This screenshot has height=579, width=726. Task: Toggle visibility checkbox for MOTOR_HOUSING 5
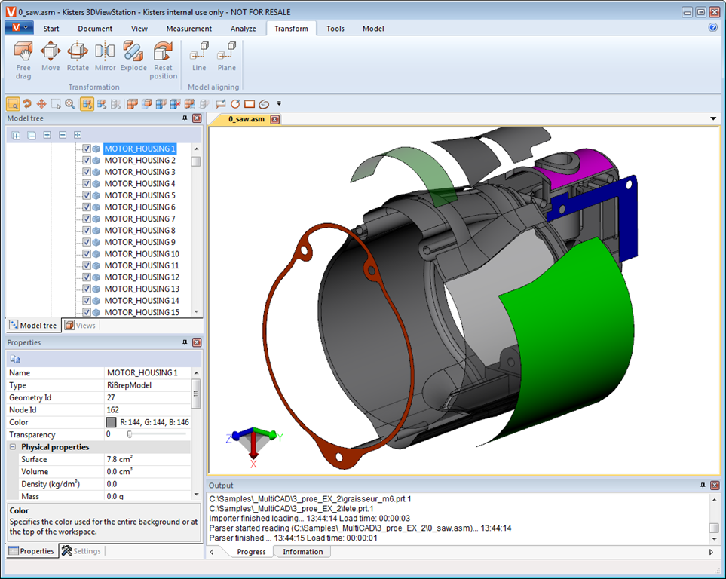[87, 196]
